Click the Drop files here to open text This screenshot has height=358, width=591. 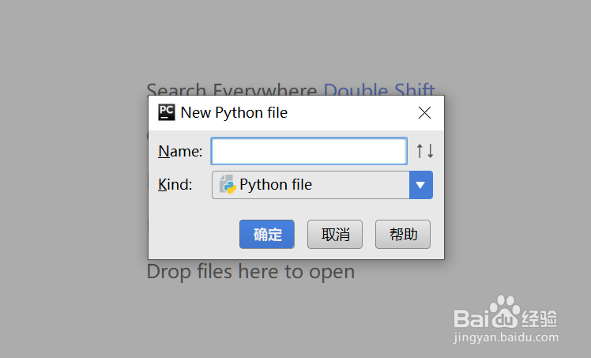coord(250,272)
